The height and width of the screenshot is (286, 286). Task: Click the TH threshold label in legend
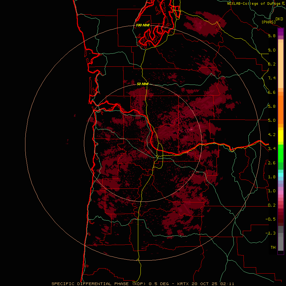(x=273, y=248)
